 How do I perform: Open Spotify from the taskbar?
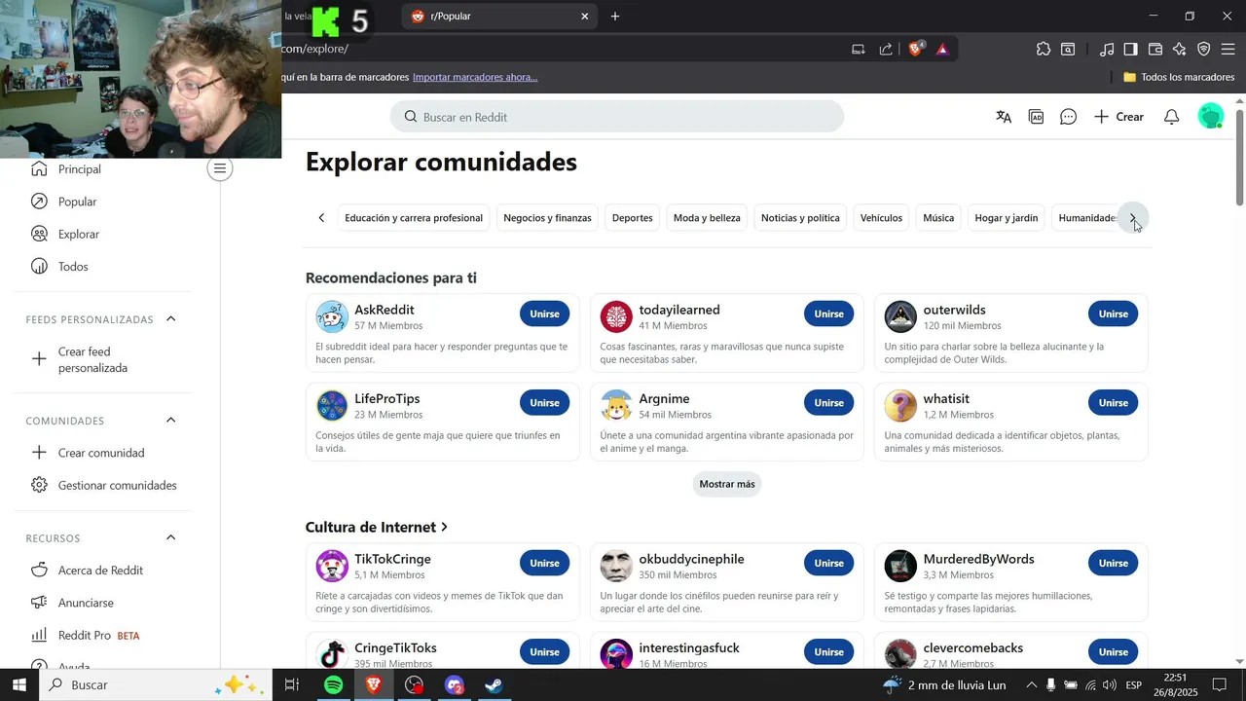click(333, 685)
